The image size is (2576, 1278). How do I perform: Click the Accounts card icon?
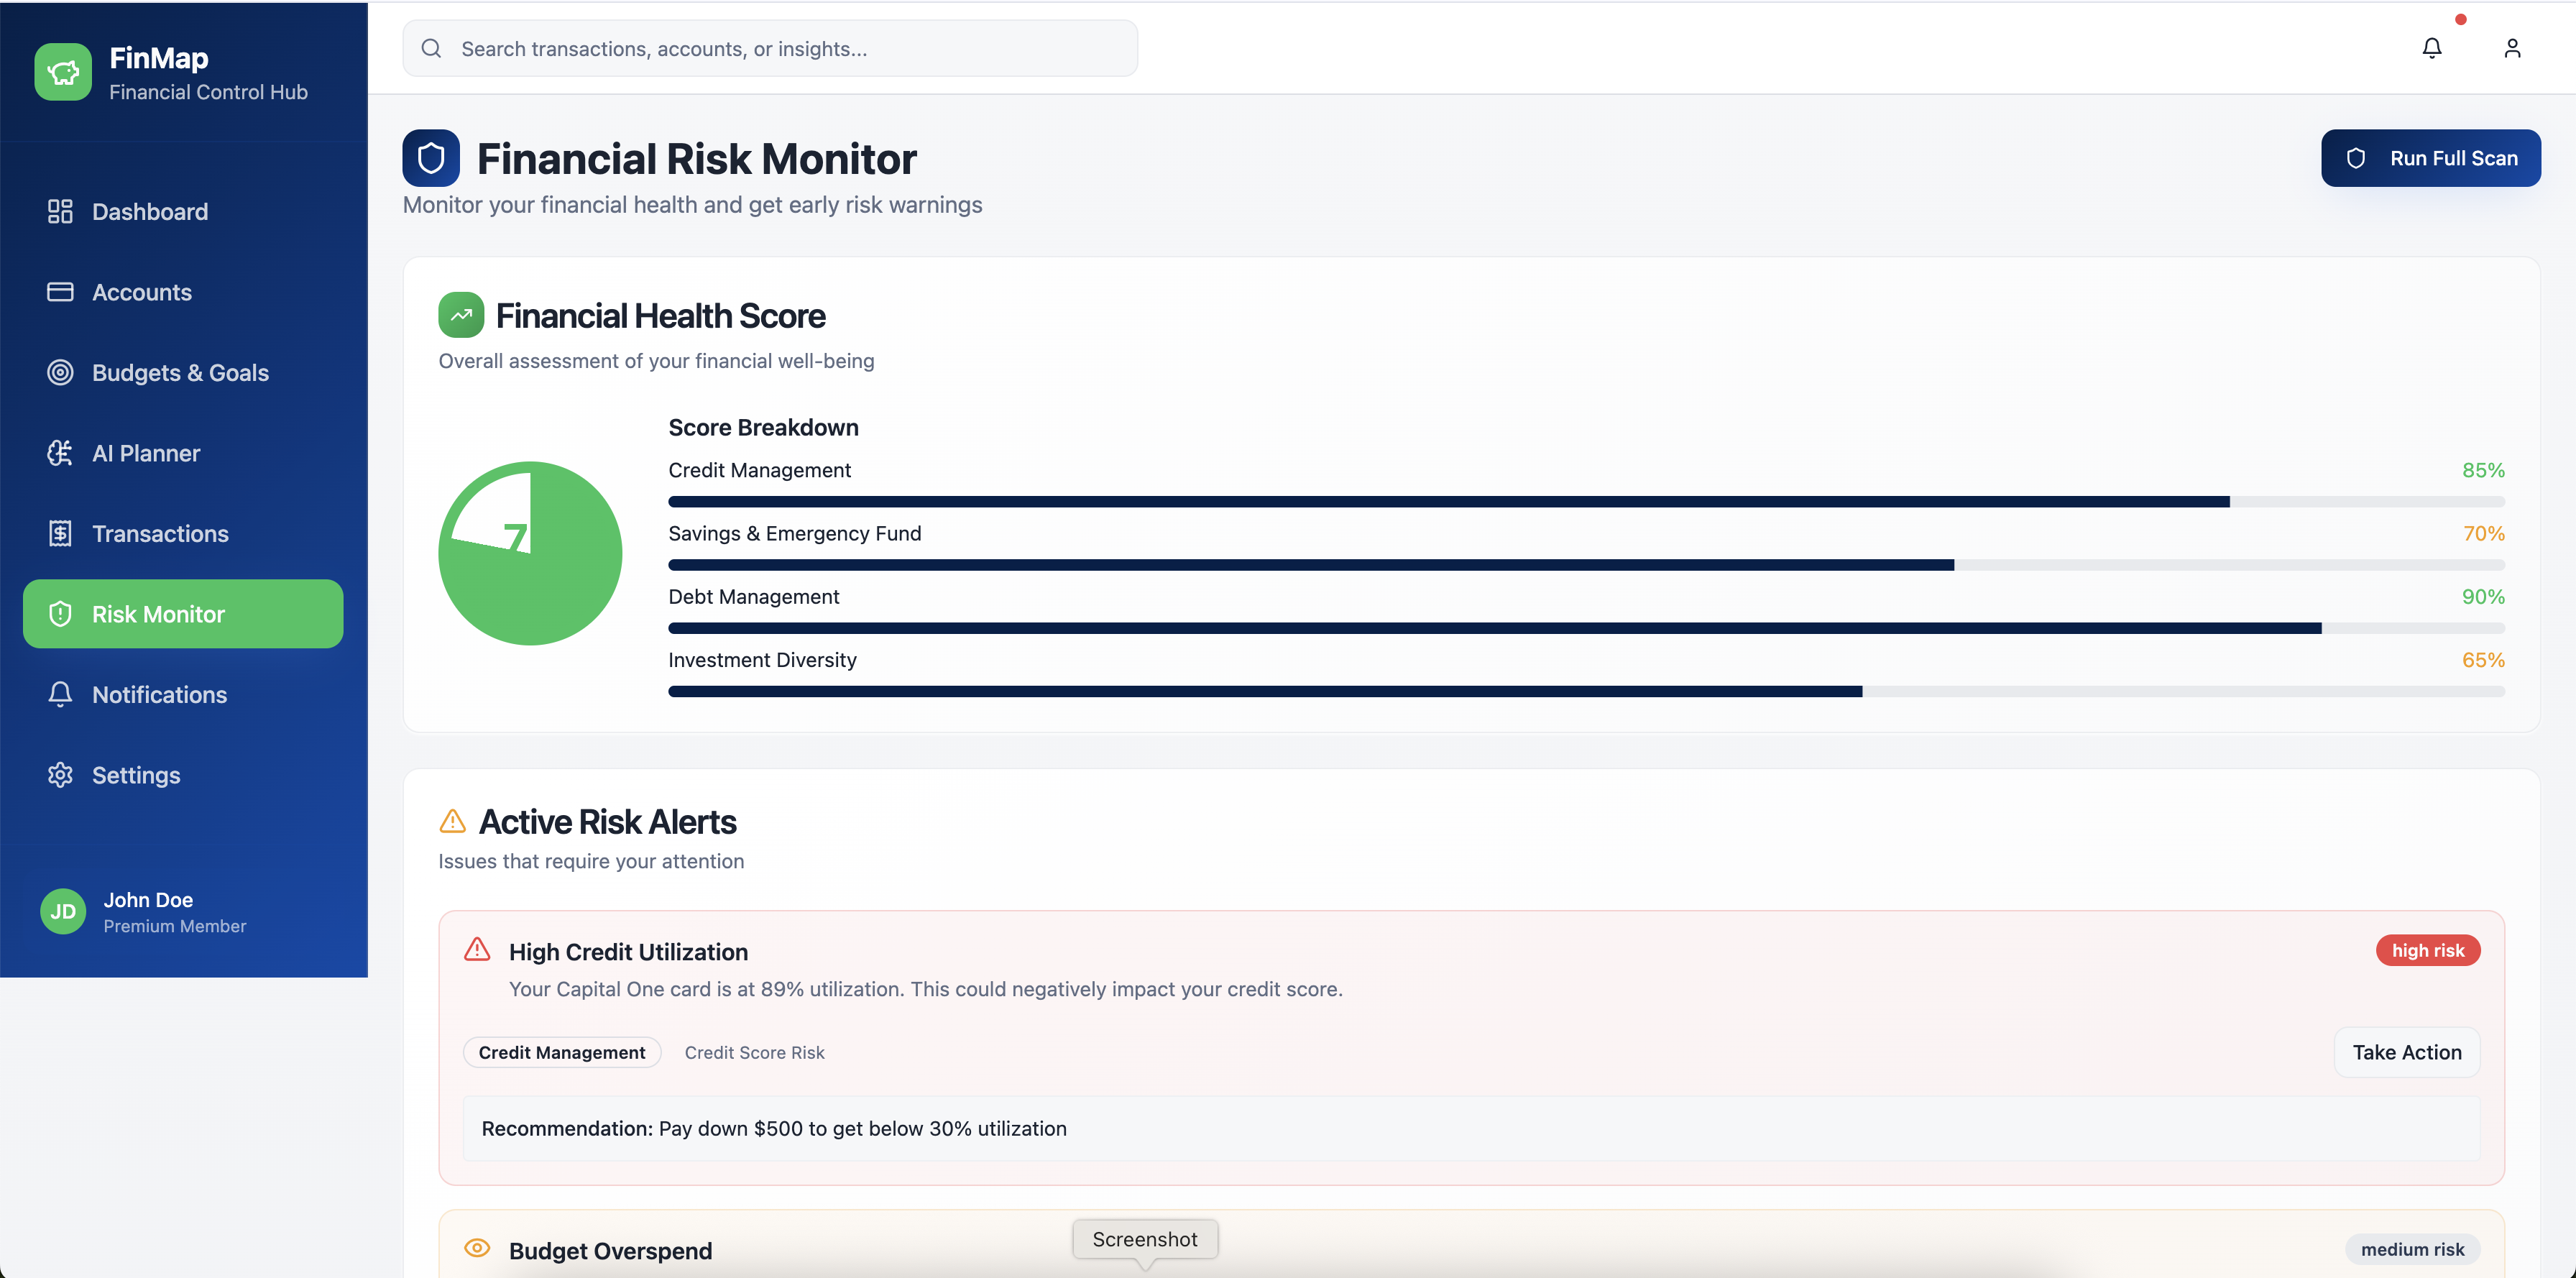click(x=60, y=292)
